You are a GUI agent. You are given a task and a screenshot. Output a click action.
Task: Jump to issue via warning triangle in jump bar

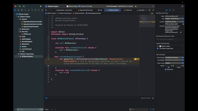(152, 13)
